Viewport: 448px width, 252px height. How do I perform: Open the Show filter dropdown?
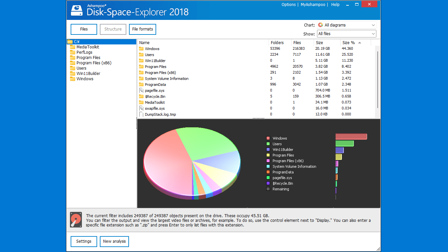point(347,33)
